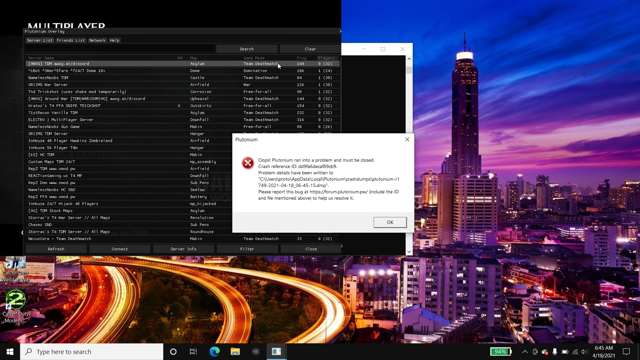
Task: Select InHouse 24/7 Hijack 48 Players
Action: [x=129, y=204]
